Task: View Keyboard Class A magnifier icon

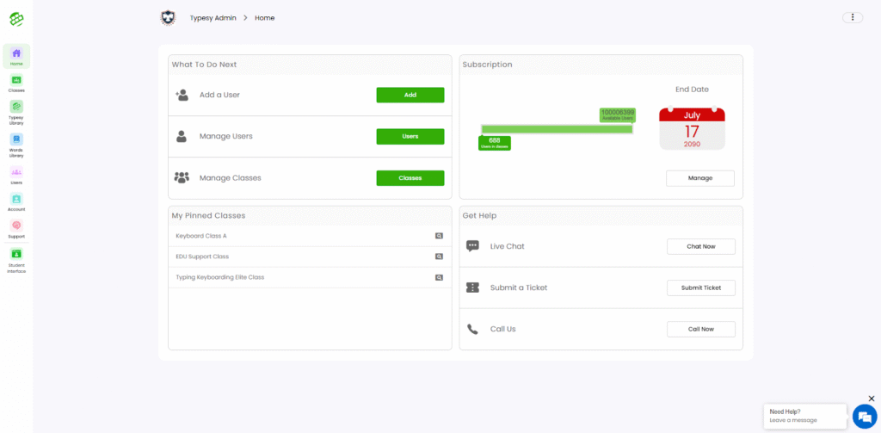Action: [x=438, y=236]
